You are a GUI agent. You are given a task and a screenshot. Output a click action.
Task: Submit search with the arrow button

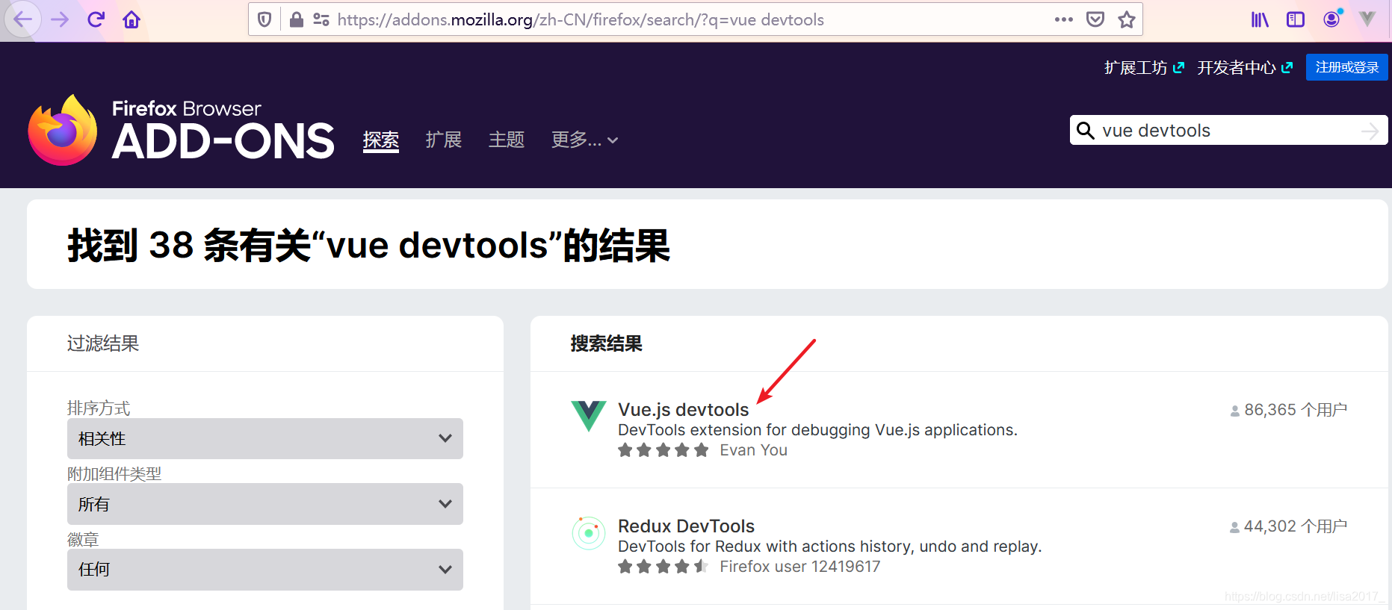point(1370,131)
